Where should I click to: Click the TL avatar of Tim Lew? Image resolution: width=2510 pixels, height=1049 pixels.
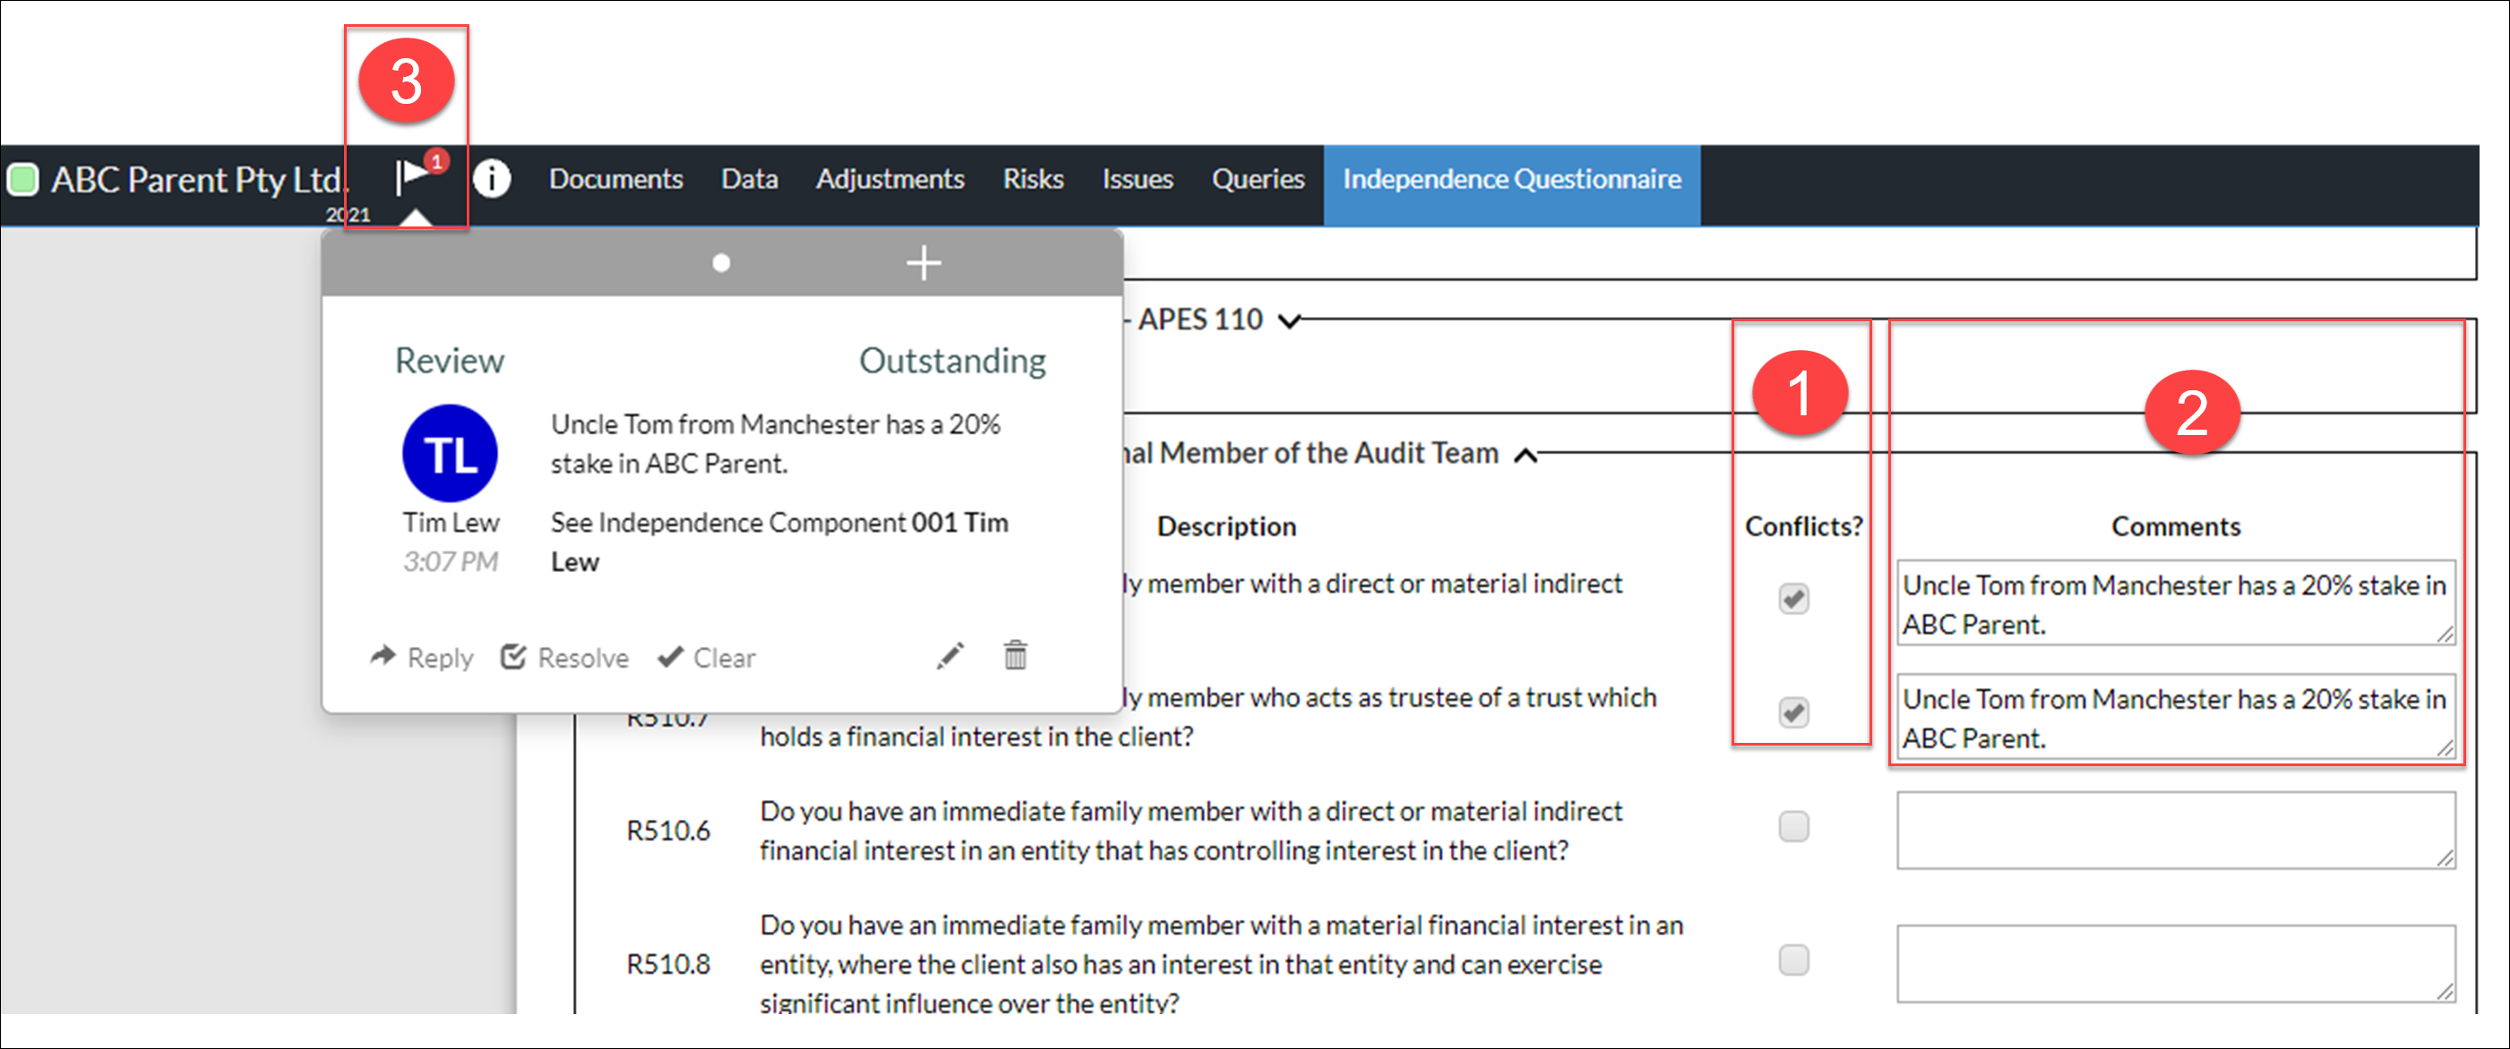451,454
